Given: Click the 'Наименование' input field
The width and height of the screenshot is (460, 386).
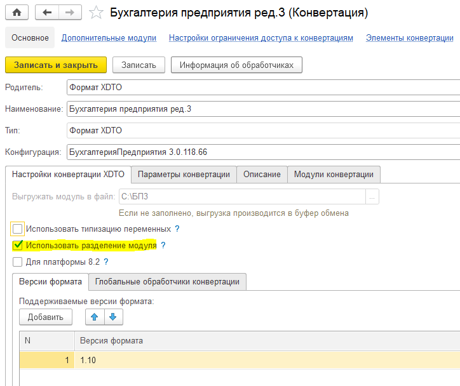Looking at the screenshot, I should click(260, 109).
